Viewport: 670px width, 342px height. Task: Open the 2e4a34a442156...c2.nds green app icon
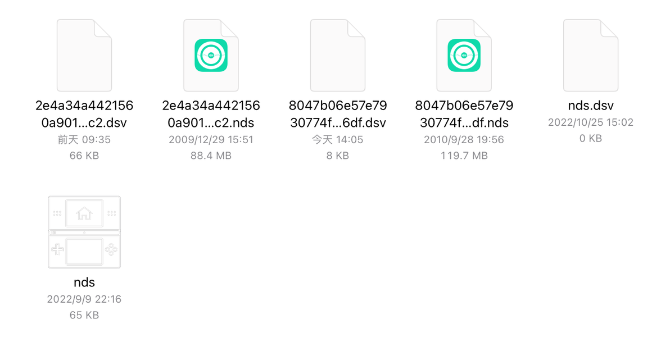[211, 56]
